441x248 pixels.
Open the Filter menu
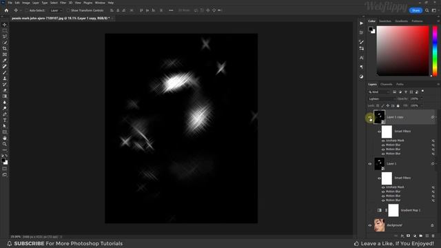(x=63, y=3)
